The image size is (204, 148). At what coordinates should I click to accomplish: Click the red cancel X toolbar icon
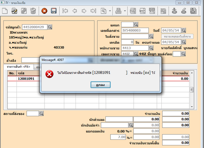44,11
